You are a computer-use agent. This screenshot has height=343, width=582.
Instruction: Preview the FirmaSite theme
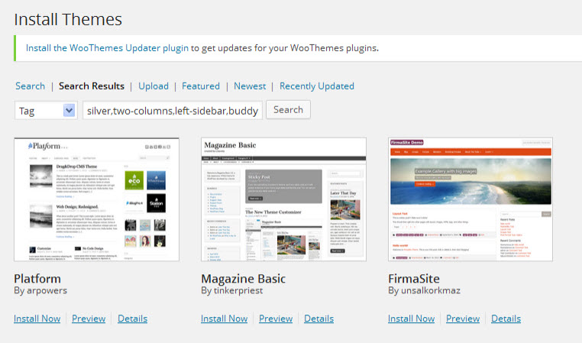pyautogui.click(x=463, y=319)
